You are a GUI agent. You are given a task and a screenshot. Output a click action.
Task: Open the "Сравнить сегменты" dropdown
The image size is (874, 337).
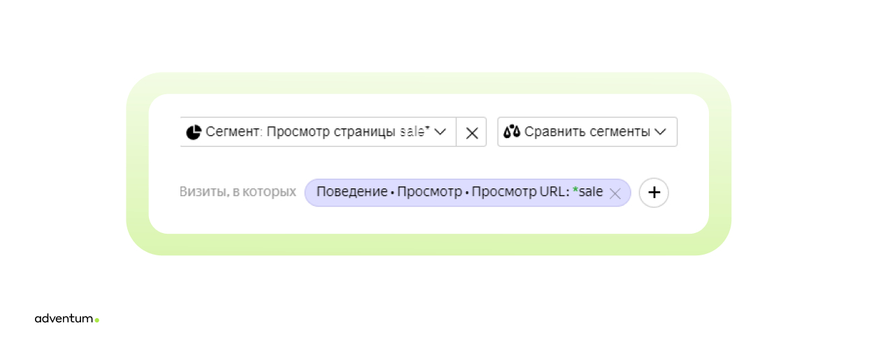click(587, 132)
